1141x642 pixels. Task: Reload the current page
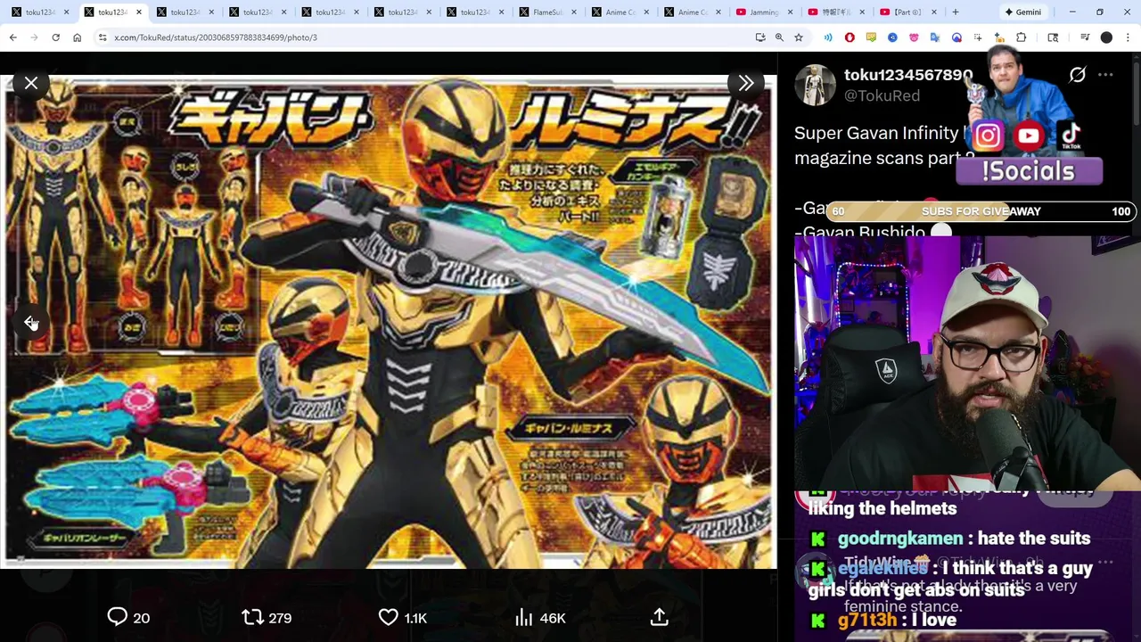55,37
